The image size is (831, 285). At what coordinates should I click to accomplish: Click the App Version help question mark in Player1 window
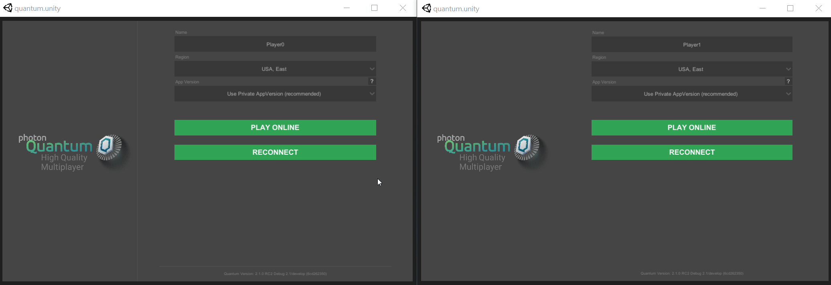pos(788,82)
